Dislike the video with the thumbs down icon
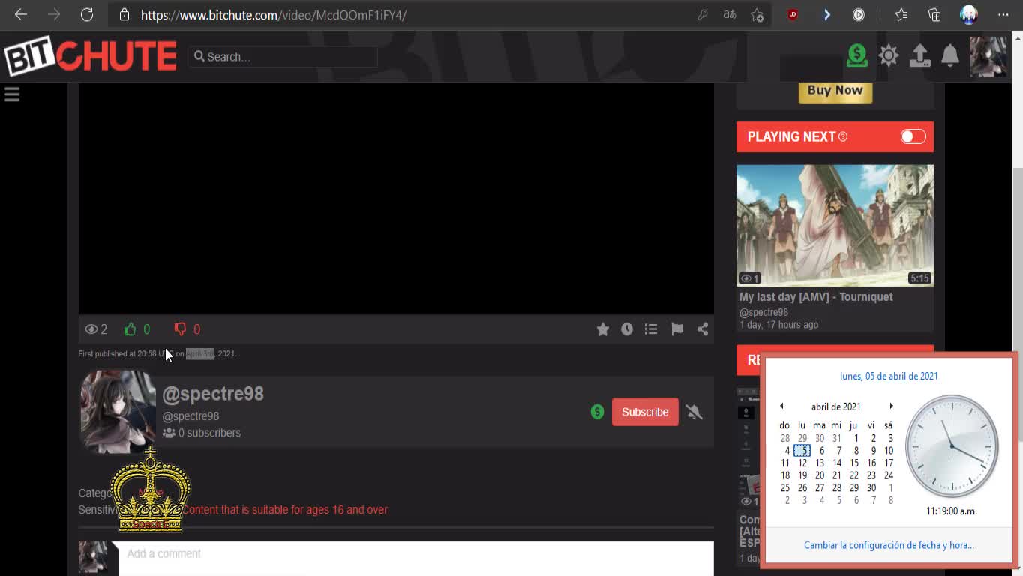 tap(180, 328)
